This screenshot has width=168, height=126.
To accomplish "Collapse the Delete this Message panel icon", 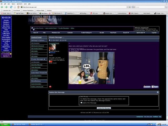I will tap(158, 92).
